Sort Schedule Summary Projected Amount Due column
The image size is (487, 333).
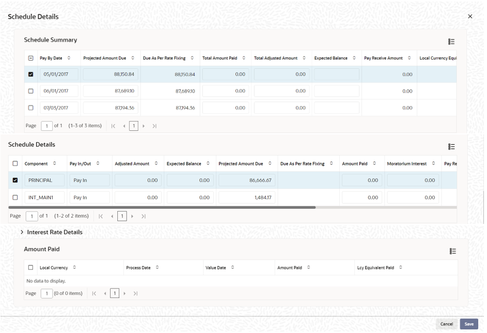133,58
